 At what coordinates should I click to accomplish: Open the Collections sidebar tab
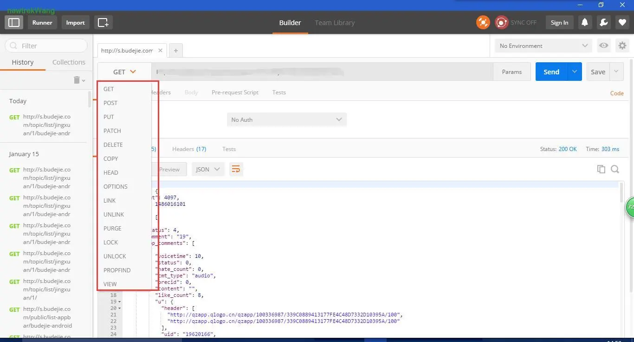69,62
